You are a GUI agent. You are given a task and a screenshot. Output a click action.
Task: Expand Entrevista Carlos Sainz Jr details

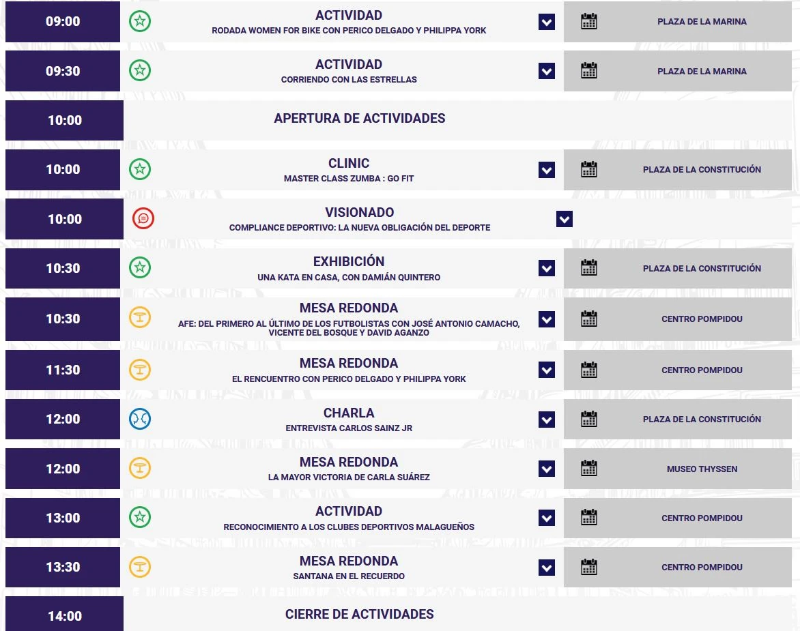point(547,420)
